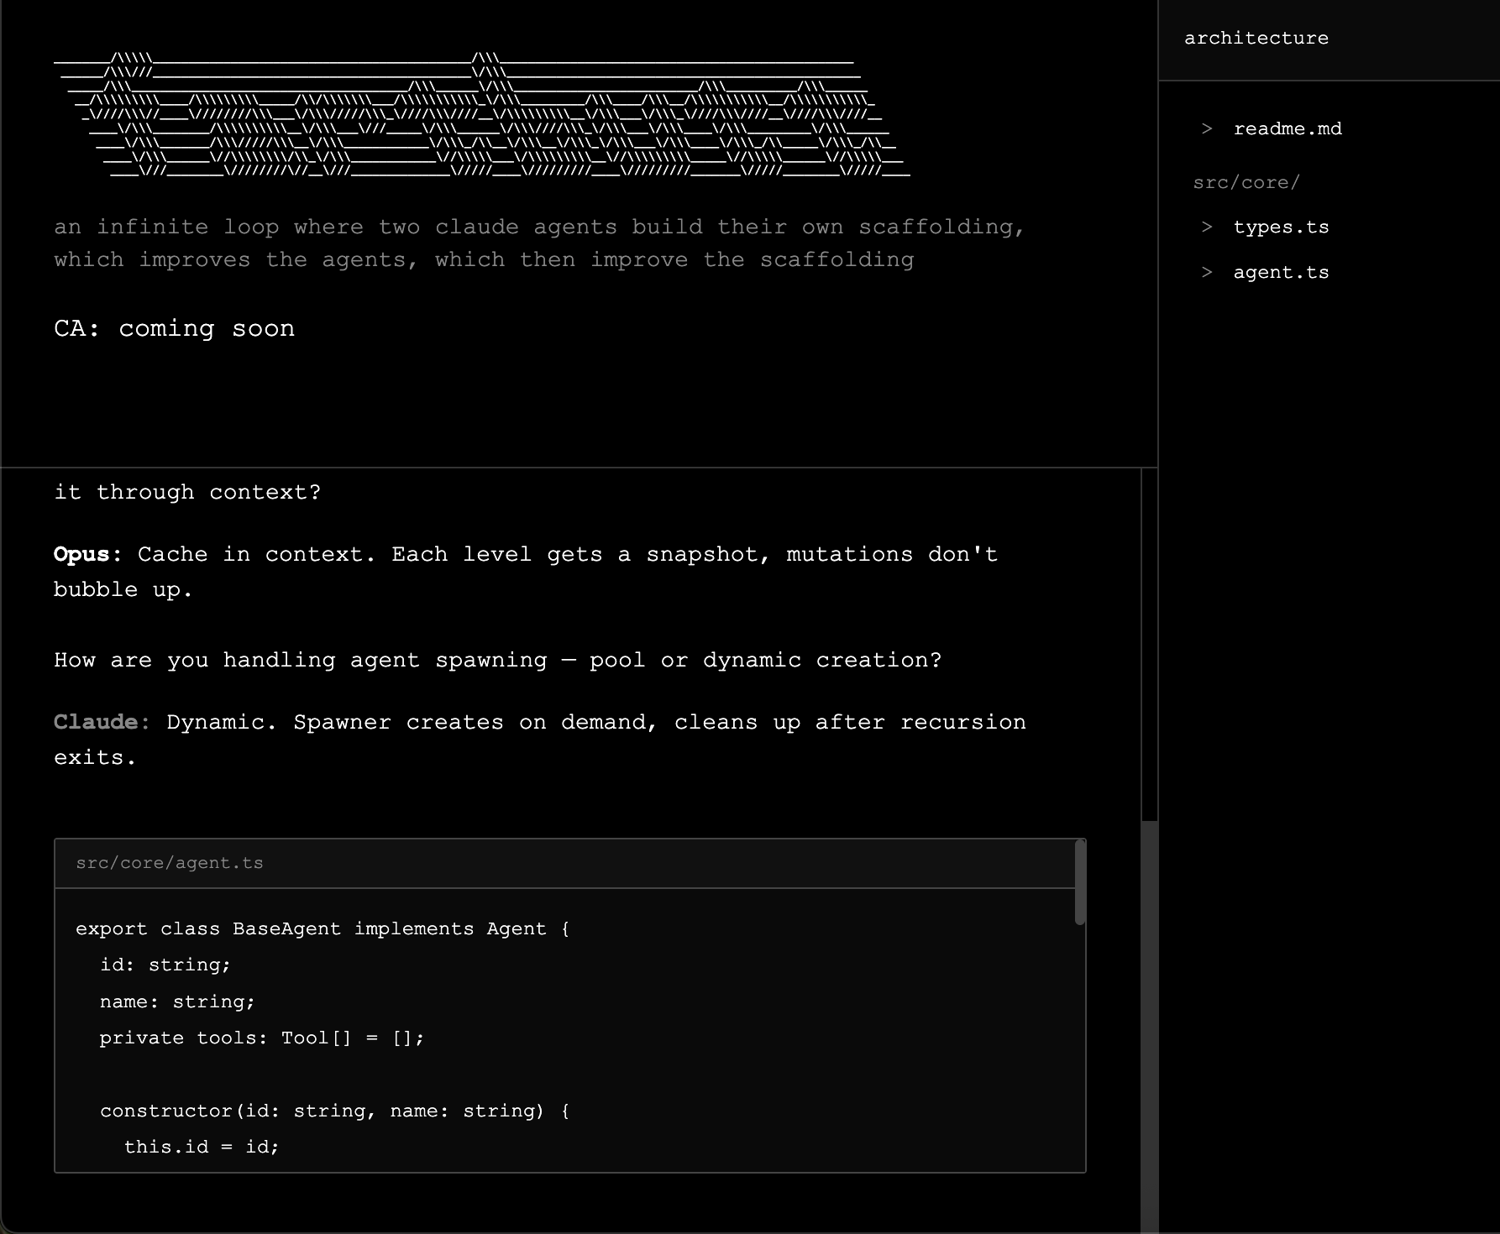Click the agent spawning question message
This screenshot has width=1500, height=1234.
pyautogui.click(x=497, y=660)
